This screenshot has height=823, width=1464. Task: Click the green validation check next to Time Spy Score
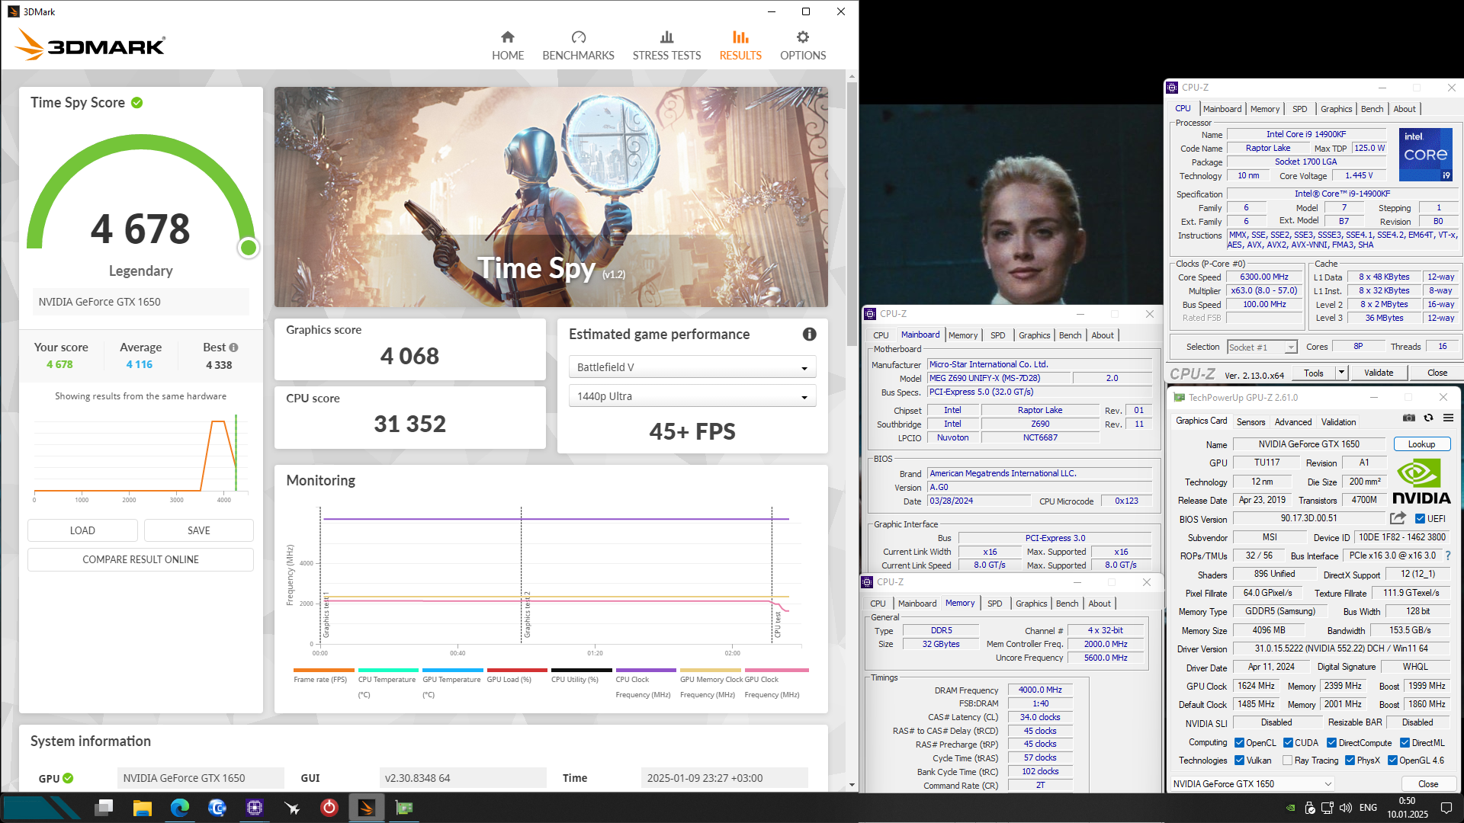tap(136, 103)
